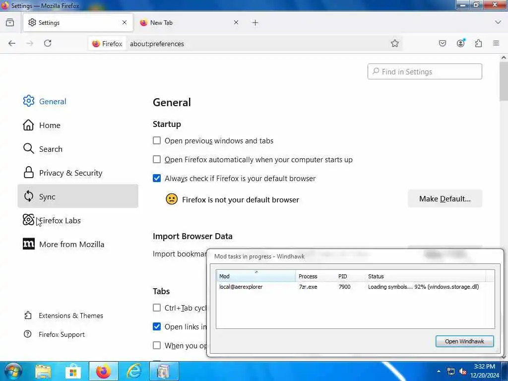Toggle the Ctrl+Tab cycles checkbox
The width and height of the screenshot is (508, 381).
(157, 308)
